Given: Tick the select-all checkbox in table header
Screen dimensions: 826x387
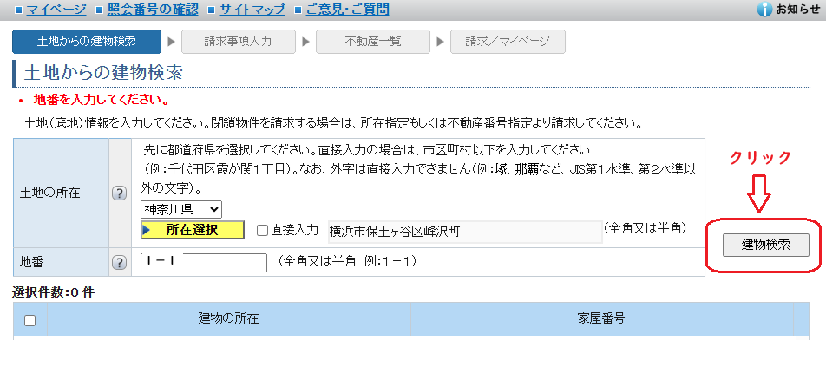Looking at the screenshot, I should point(29,320).
